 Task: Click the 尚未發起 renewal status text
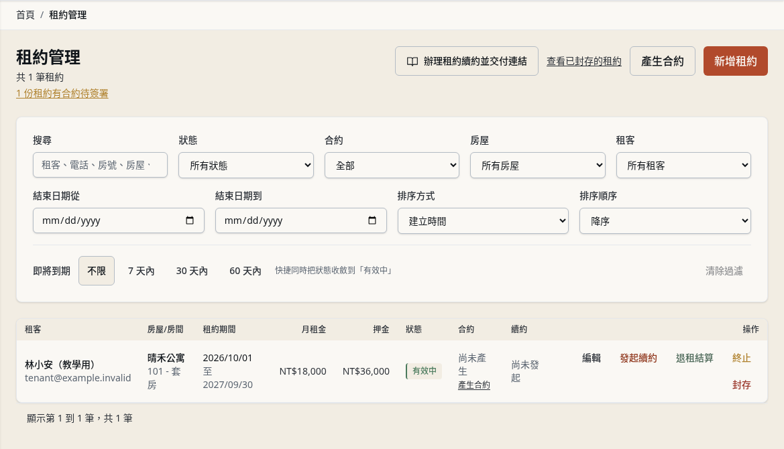[525, 371]
